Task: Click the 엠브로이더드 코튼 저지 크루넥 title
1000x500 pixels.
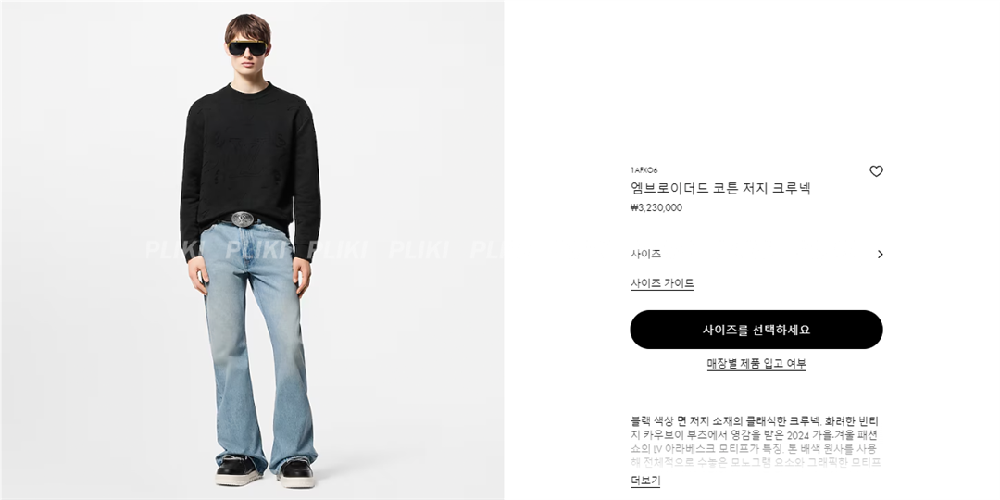Action: click(x=720, y=188)
